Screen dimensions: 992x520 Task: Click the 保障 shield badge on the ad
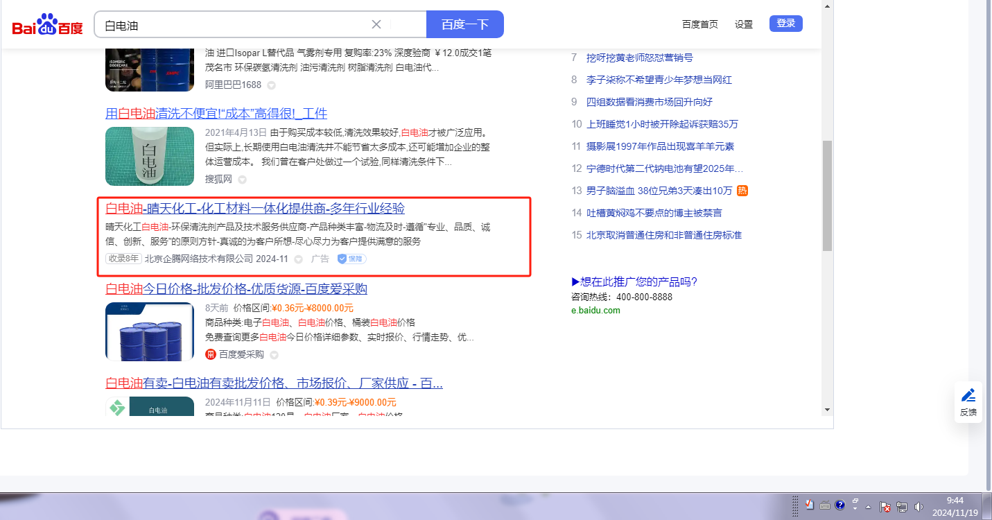tap(351, 259)
